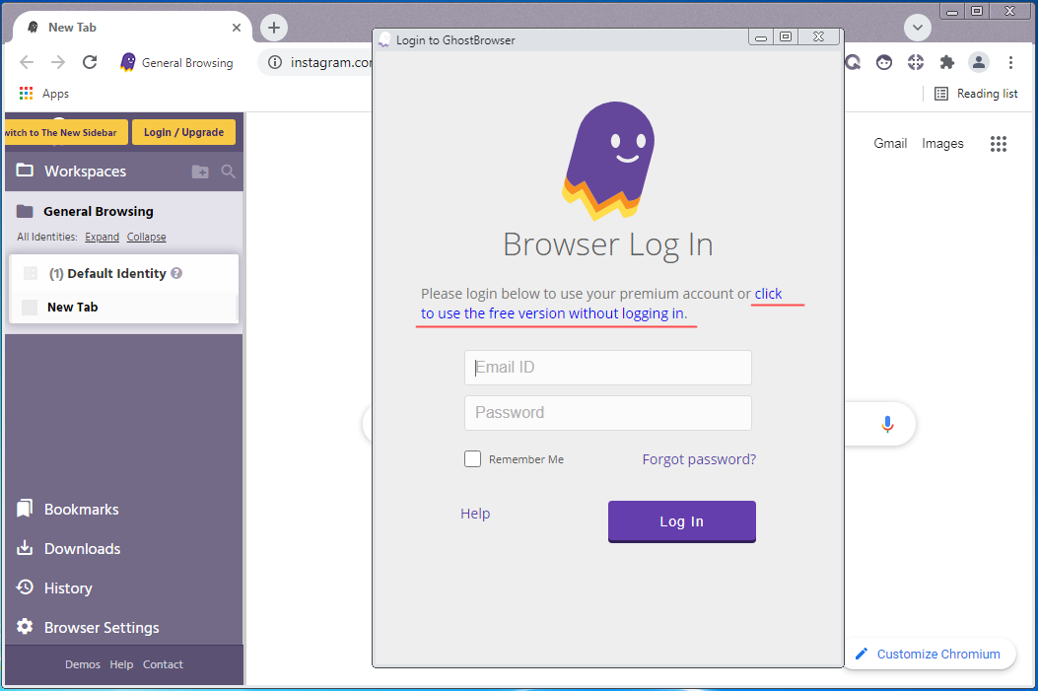This screenshot has height=691, width=1038.
Task: Add a new workspace folder icon
Action: [x=200, y=173]
